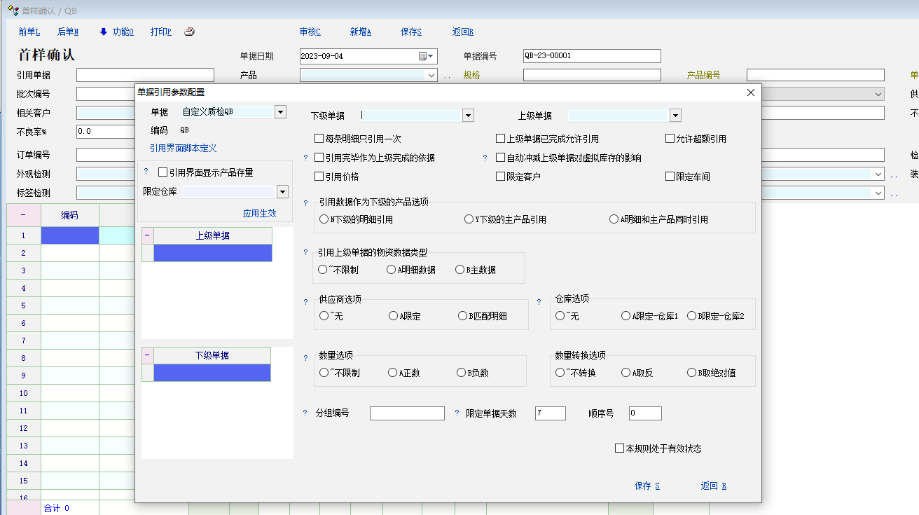The height and width of the screenshot is (515, 919).
Task: Expand the 单据 dropdown showing 自定义质检QB
Action: (x=280, y=111)
